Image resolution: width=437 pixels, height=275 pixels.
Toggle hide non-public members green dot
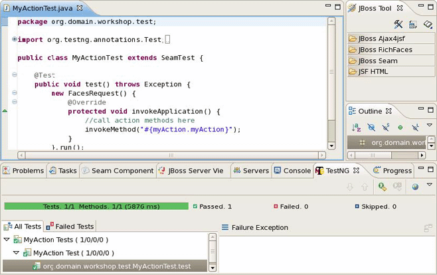(x=400, y=128)
